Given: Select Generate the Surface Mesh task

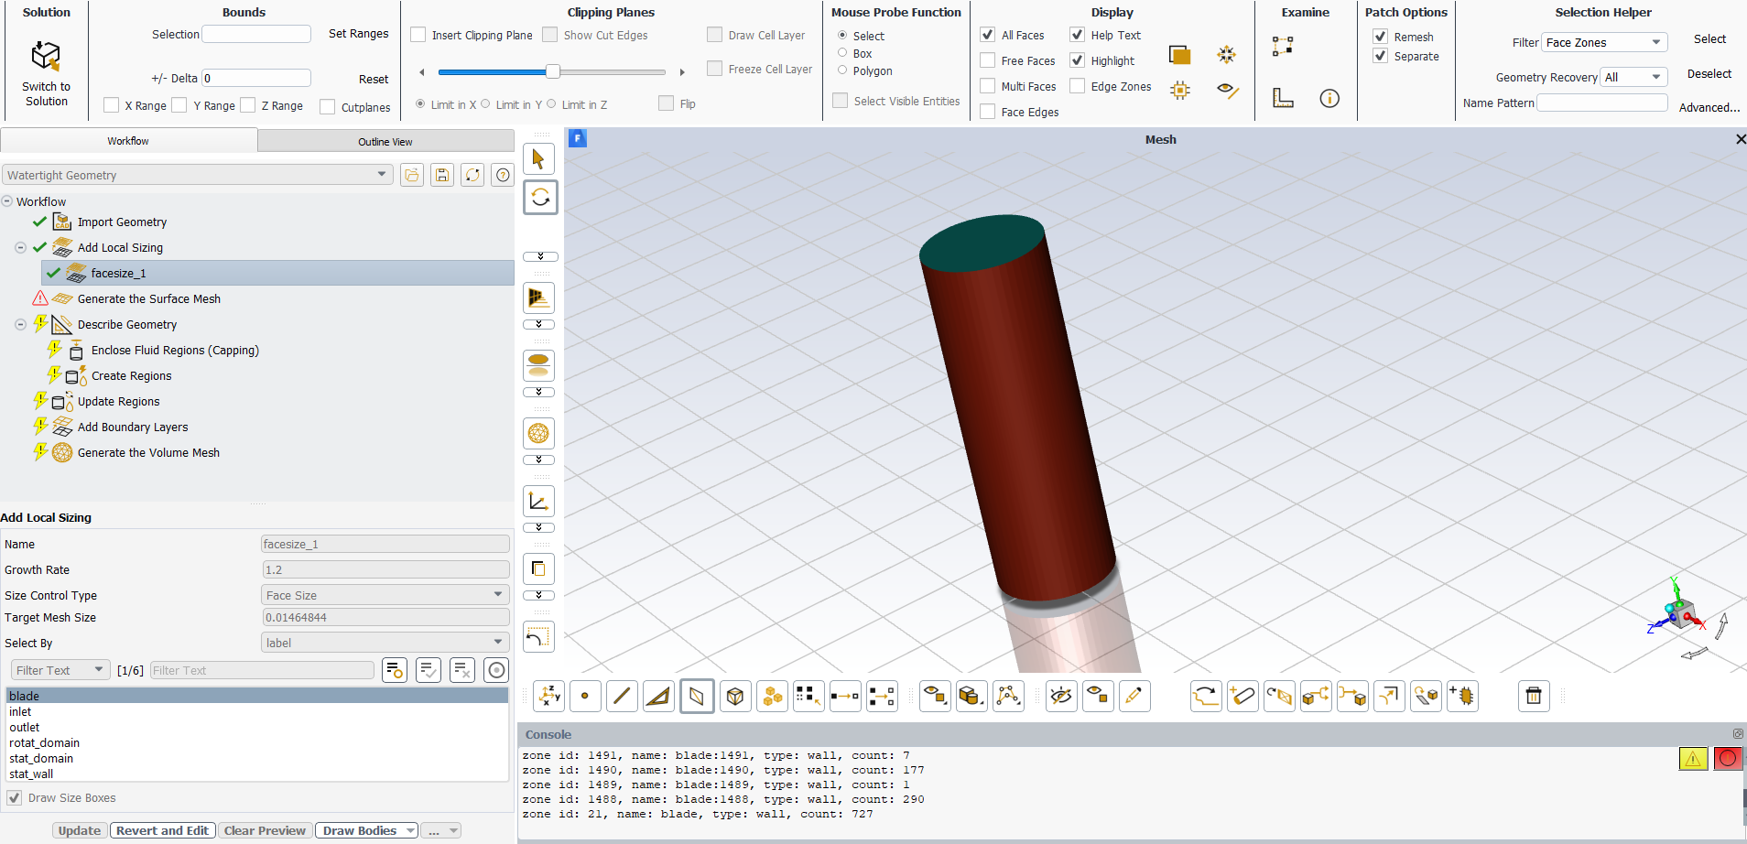Looking at the screenshot, I should click(x=148, y=298).
